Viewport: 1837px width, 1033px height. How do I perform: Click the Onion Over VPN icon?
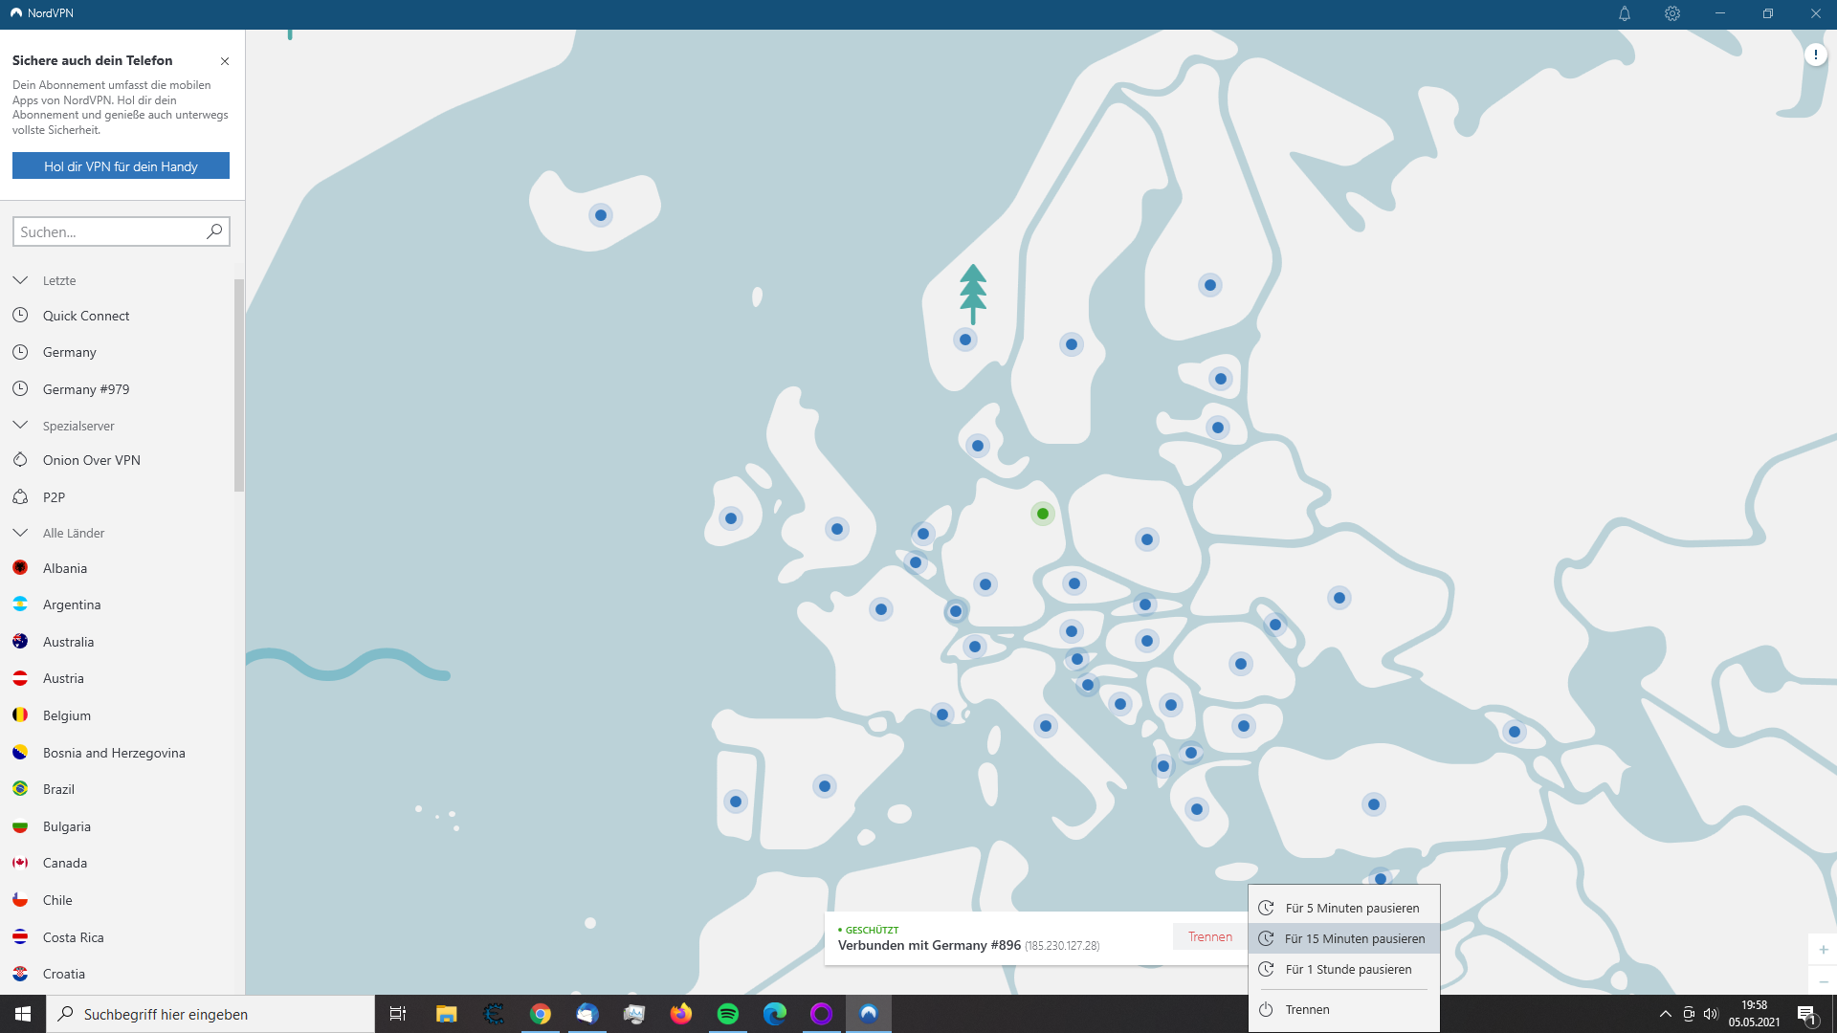20,460
